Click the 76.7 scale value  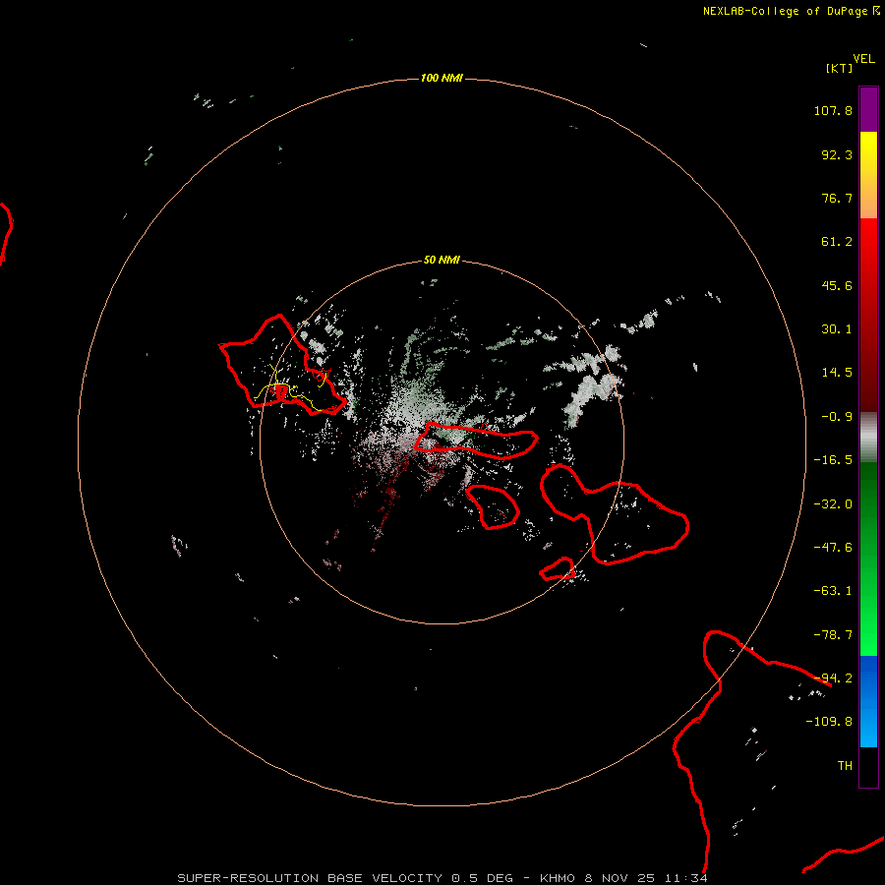pos(837,198)
